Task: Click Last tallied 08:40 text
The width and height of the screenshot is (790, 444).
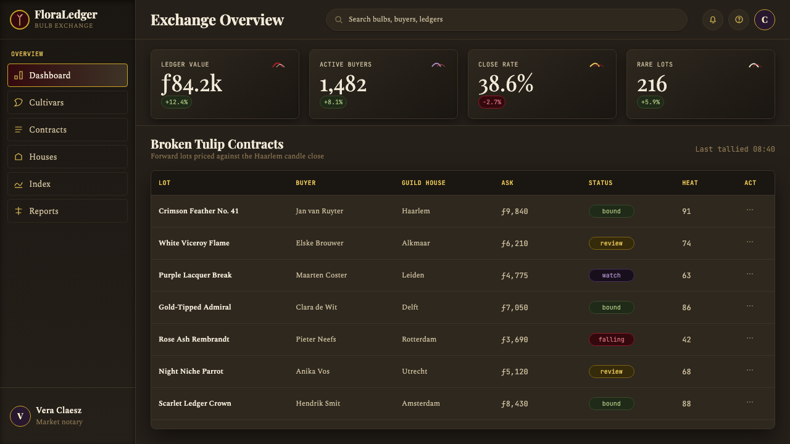Action: pyautogui.click(x=735, y=149)
